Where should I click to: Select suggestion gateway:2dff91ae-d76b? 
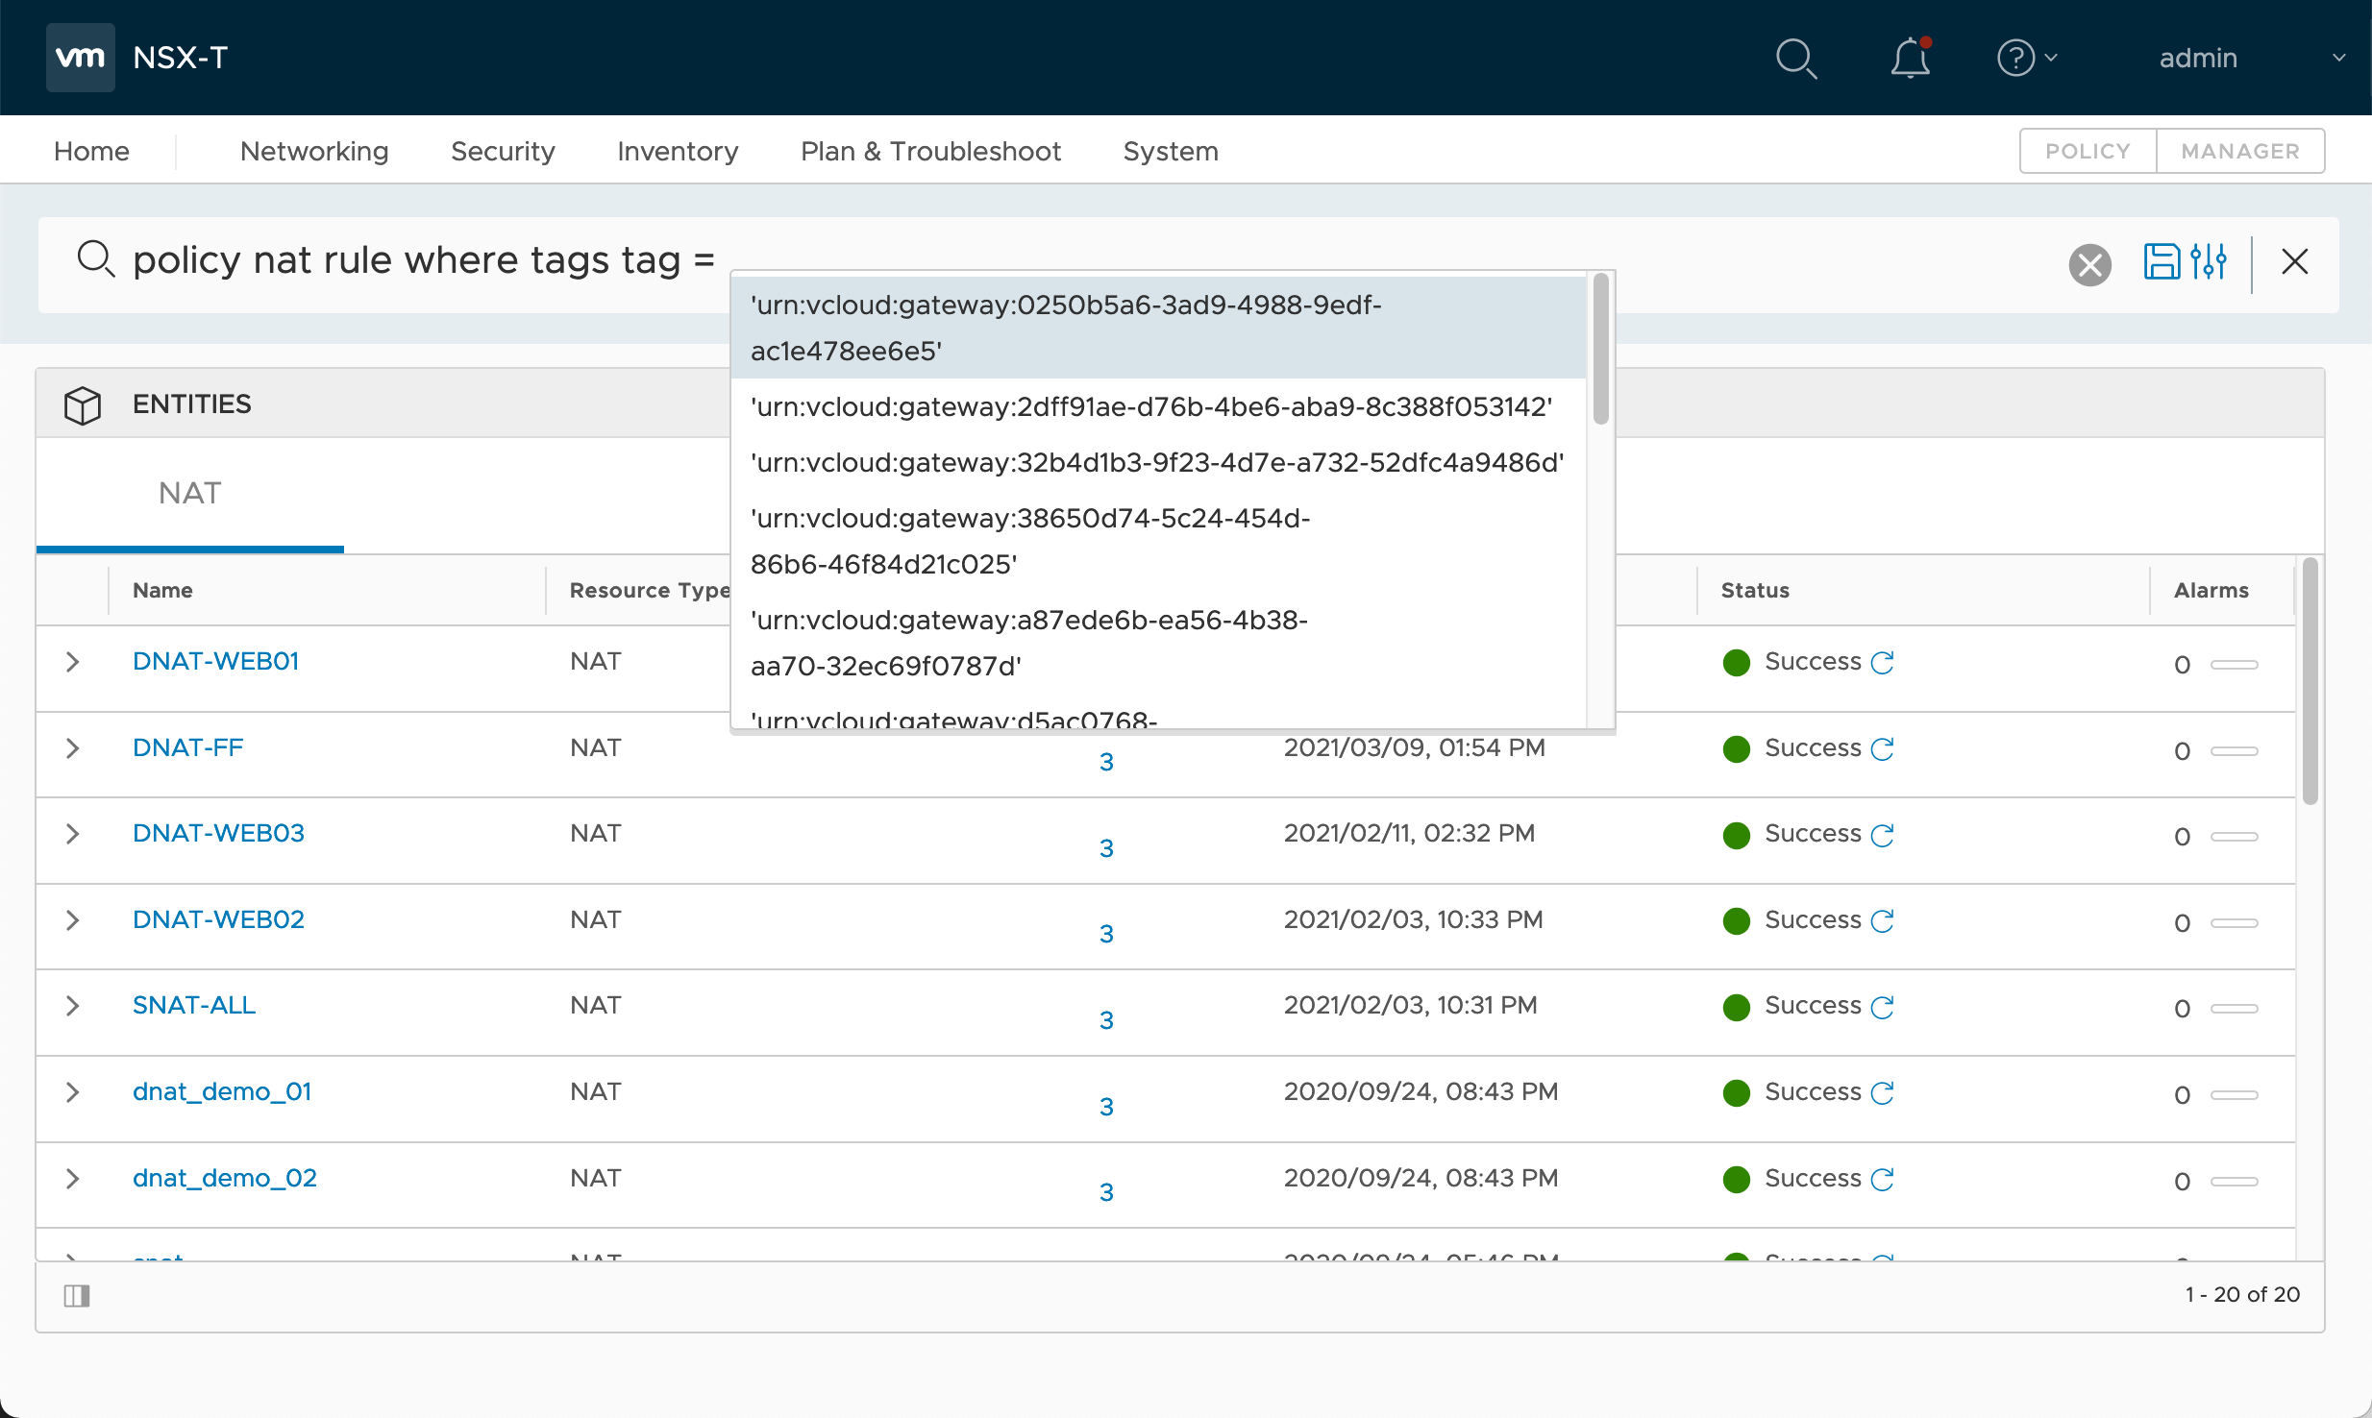click(1158, 406)
